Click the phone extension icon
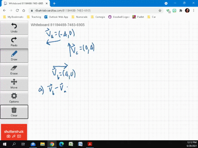Screen dimensions: 198x148 168,11
